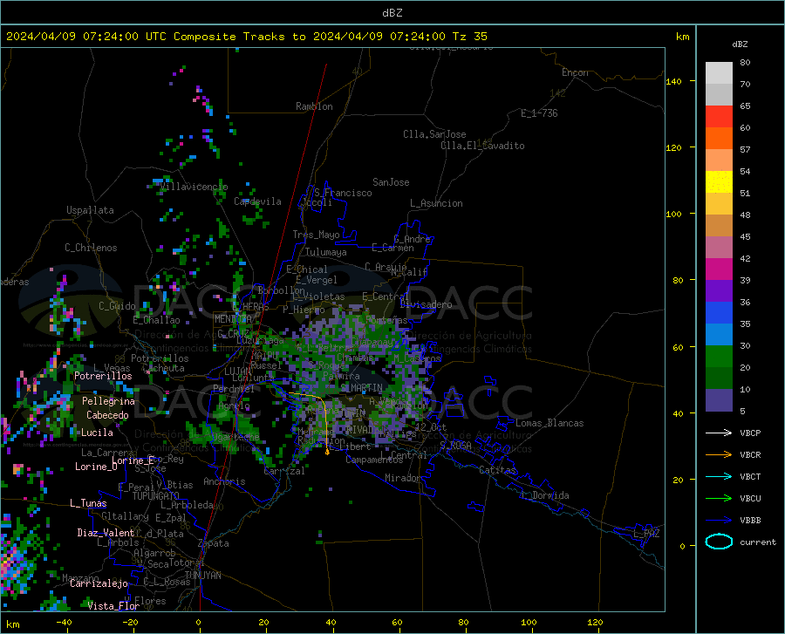
Task: Click the '0' tick on vertical axis
Action: pyautogui.click(x=682, y=546)
